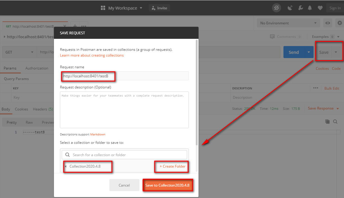
Task: Click Cancel button in dialog
Action: tap(124, 185)
